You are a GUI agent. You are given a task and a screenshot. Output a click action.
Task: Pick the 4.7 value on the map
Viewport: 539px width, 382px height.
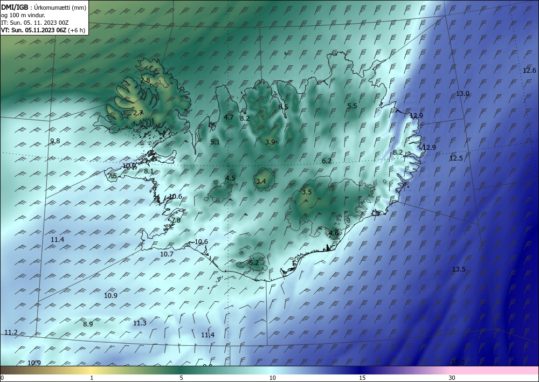pyautogui.click(x=229, y=117)
